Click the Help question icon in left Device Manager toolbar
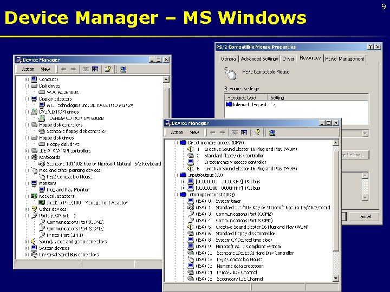 [108, 69]
